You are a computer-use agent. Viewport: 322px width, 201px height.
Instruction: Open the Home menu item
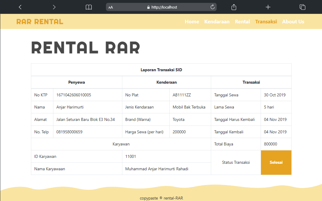click(192, 22)
